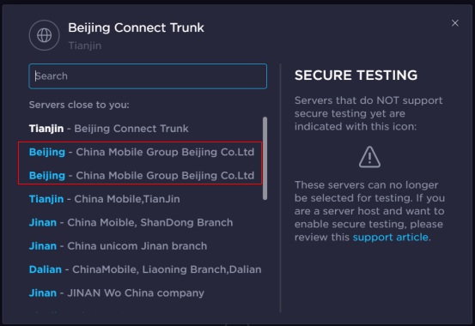Select the partially visible server below JINAN Wo

79,312
